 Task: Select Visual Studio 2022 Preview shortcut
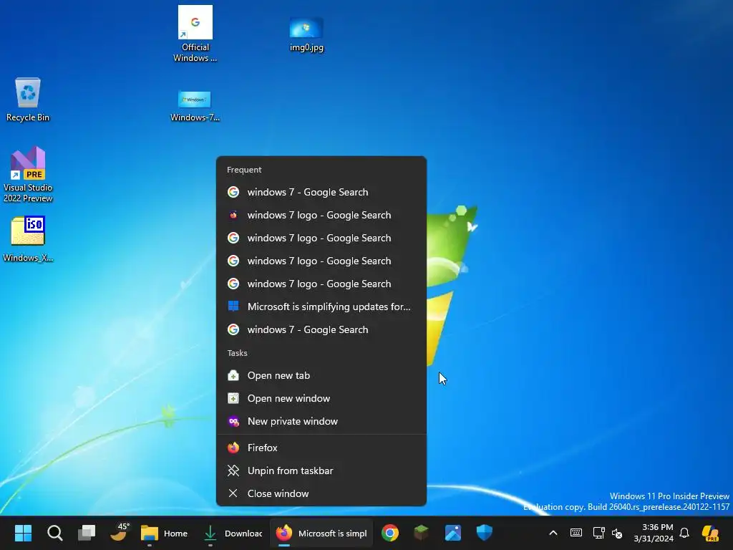coord(28,175)
